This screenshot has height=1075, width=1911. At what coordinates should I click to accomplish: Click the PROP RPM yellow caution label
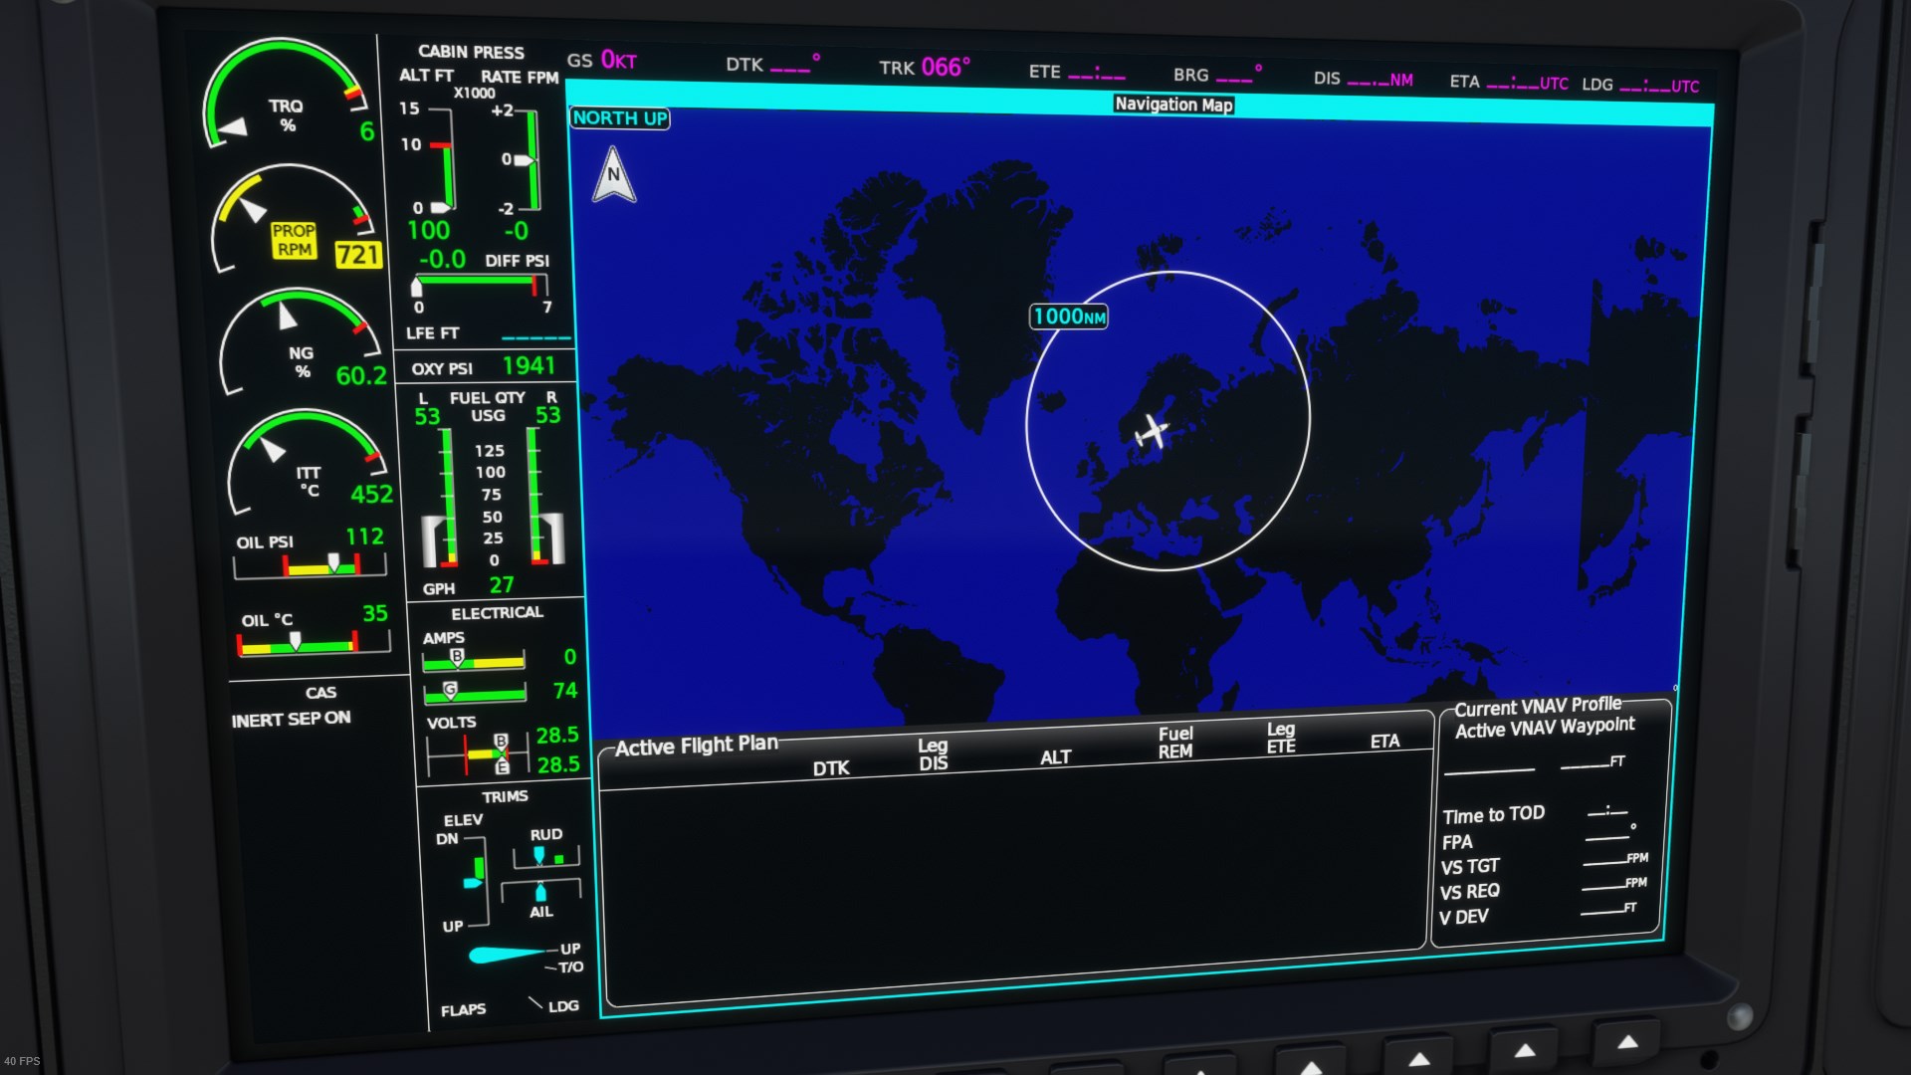click(x=294, y=240)
